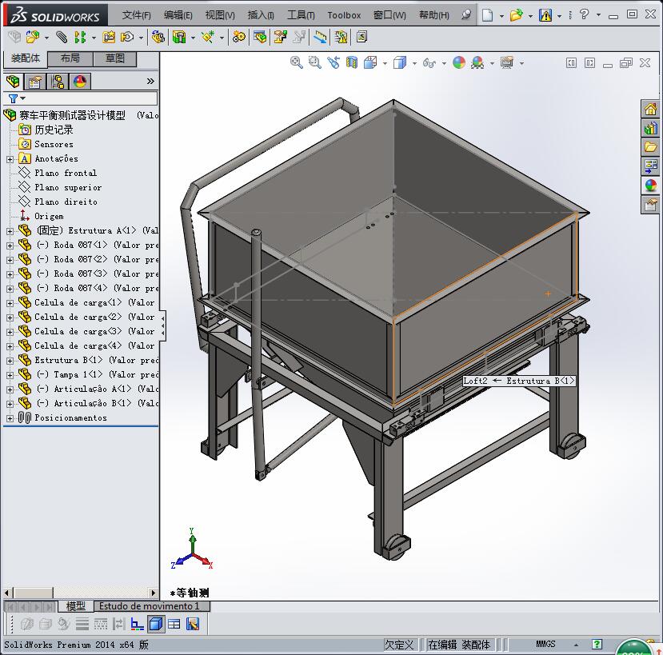This screenshot has width=663, height=655.
Task: Click the Apply Scene icon
Action: click(x=477, y=63)
